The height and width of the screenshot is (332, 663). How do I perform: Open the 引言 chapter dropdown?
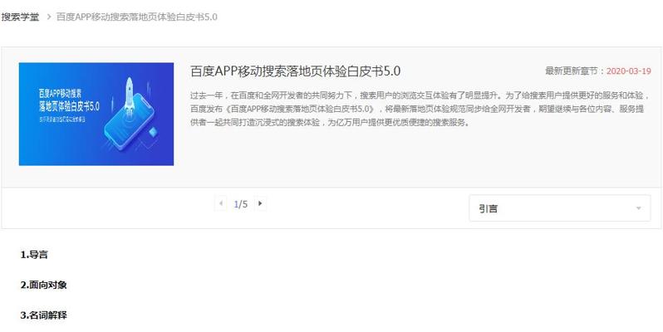(x=560, y=208)
